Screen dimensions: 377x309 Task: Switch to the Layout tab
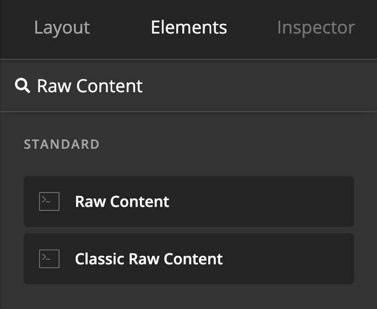pos(62,28)
